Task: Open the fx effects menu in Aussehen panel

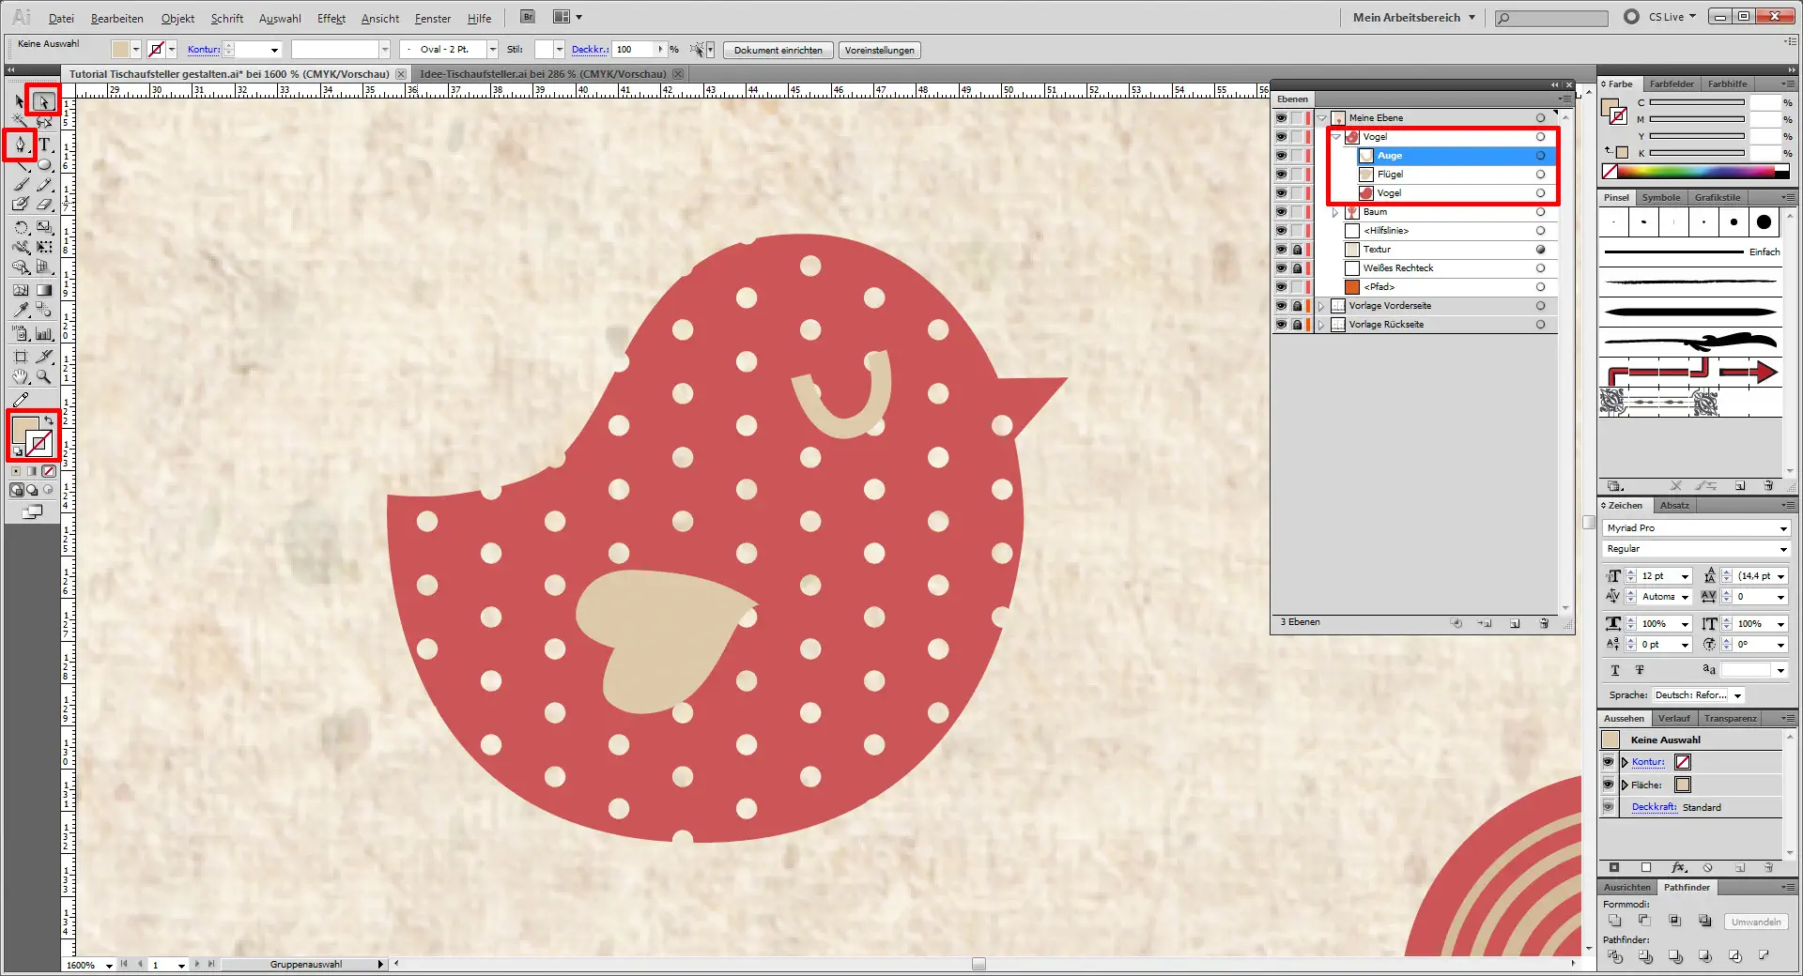Action: (1678, 867)
